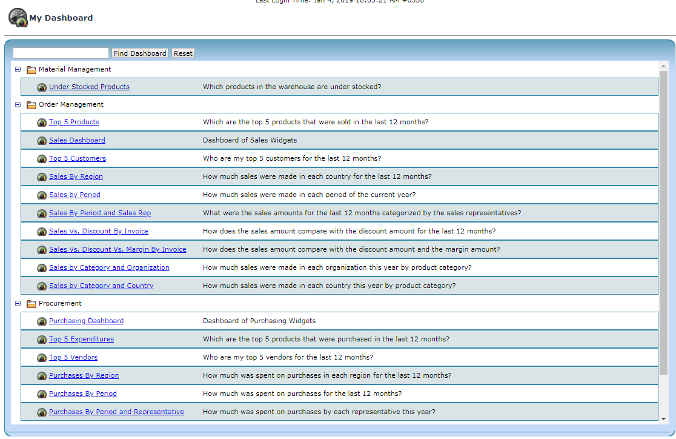The width and height of the screenshot is (676, 439).
Task: Open the Sales By Region dashboard
Action: pyautogui.click(x=76, y=176)
